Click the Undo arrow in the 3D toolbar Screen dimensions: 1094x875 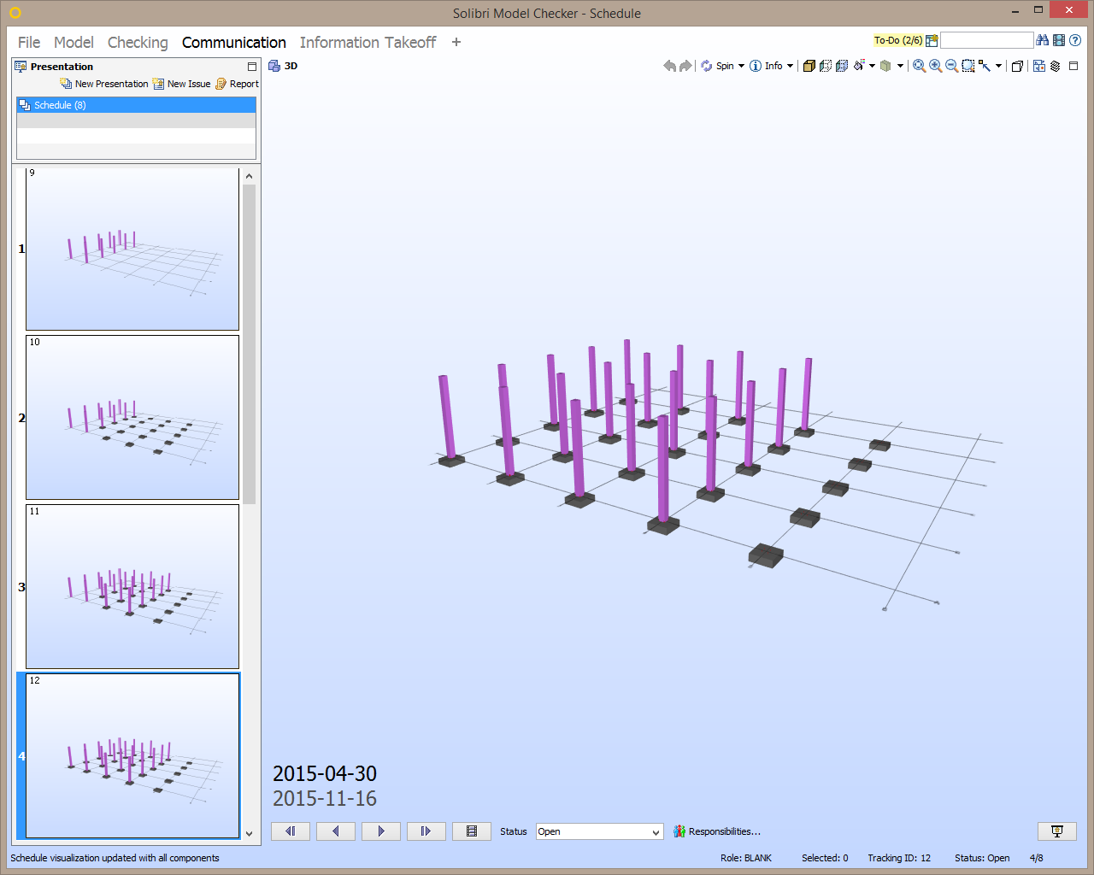click(x=669, y=66)
